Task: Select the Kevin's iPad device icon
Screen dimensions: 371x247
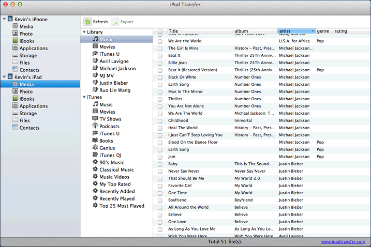Action: tap(10, 76)
